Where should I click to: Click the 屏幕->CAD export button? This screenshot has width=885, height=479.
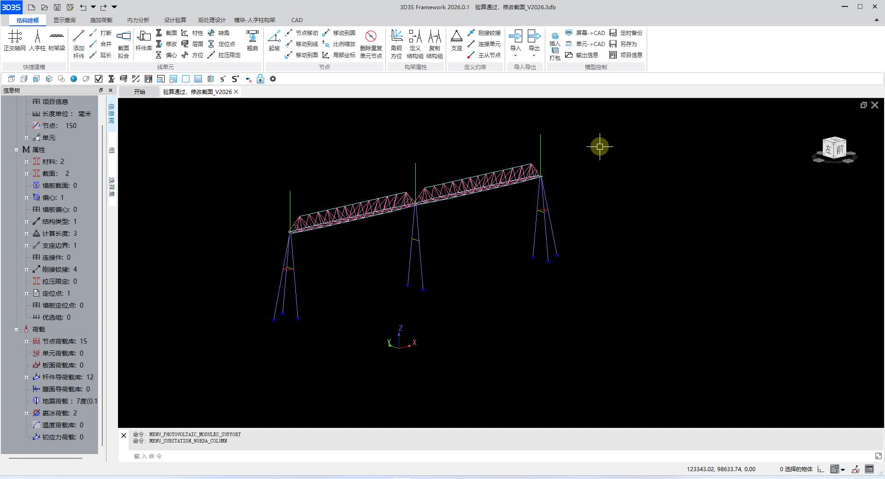585,33
